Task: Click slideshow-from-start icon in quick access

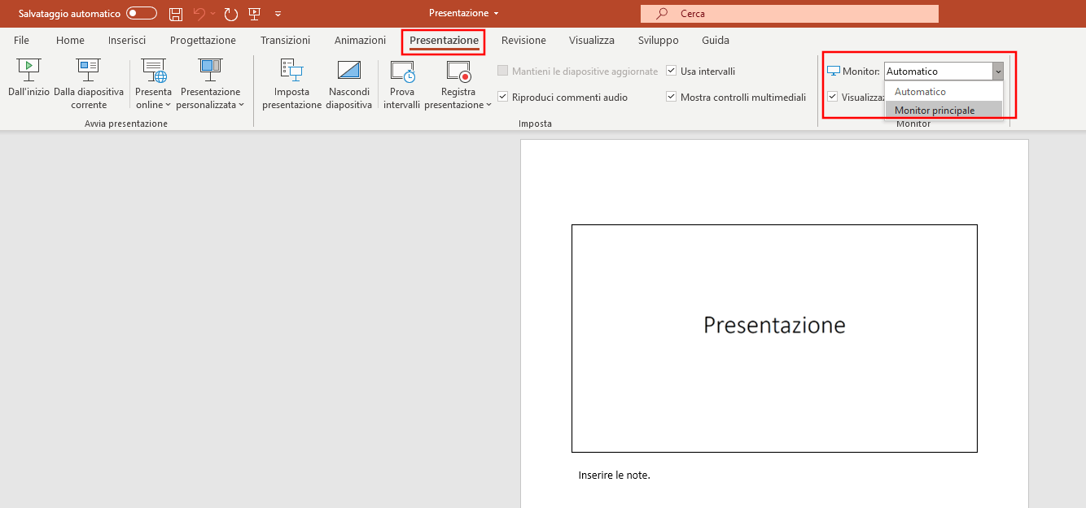Action: [254, 14]
